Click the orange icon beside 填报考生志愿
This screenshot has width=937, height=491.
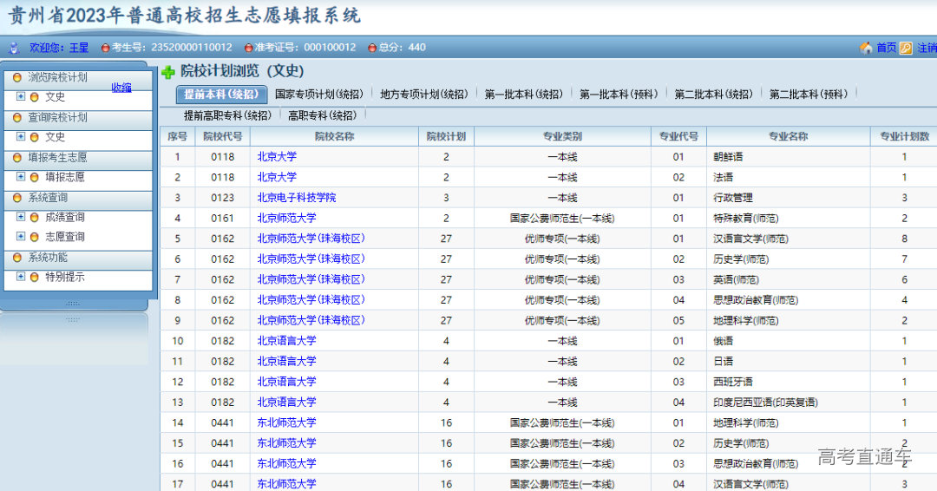(x=16, y=158)
